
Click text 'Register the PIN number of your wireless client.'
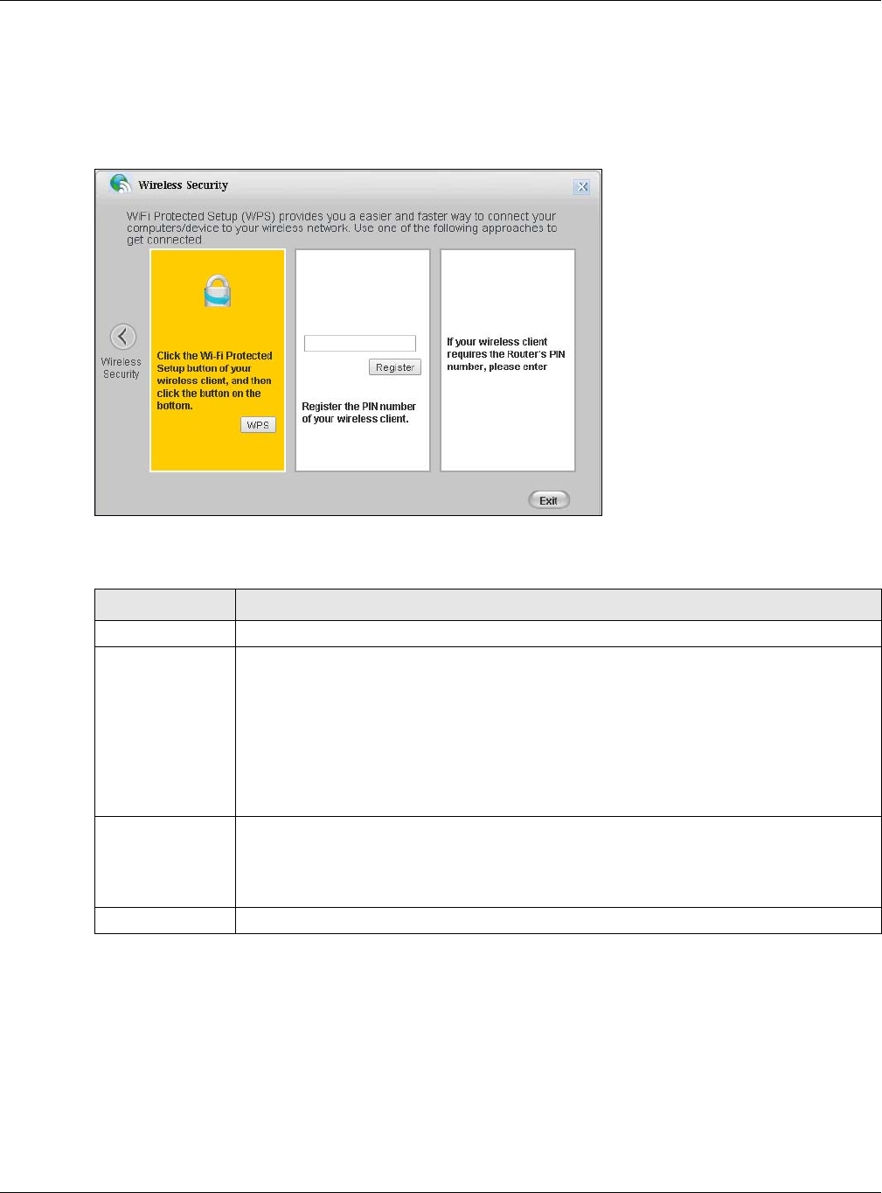(x=358, y=413)
